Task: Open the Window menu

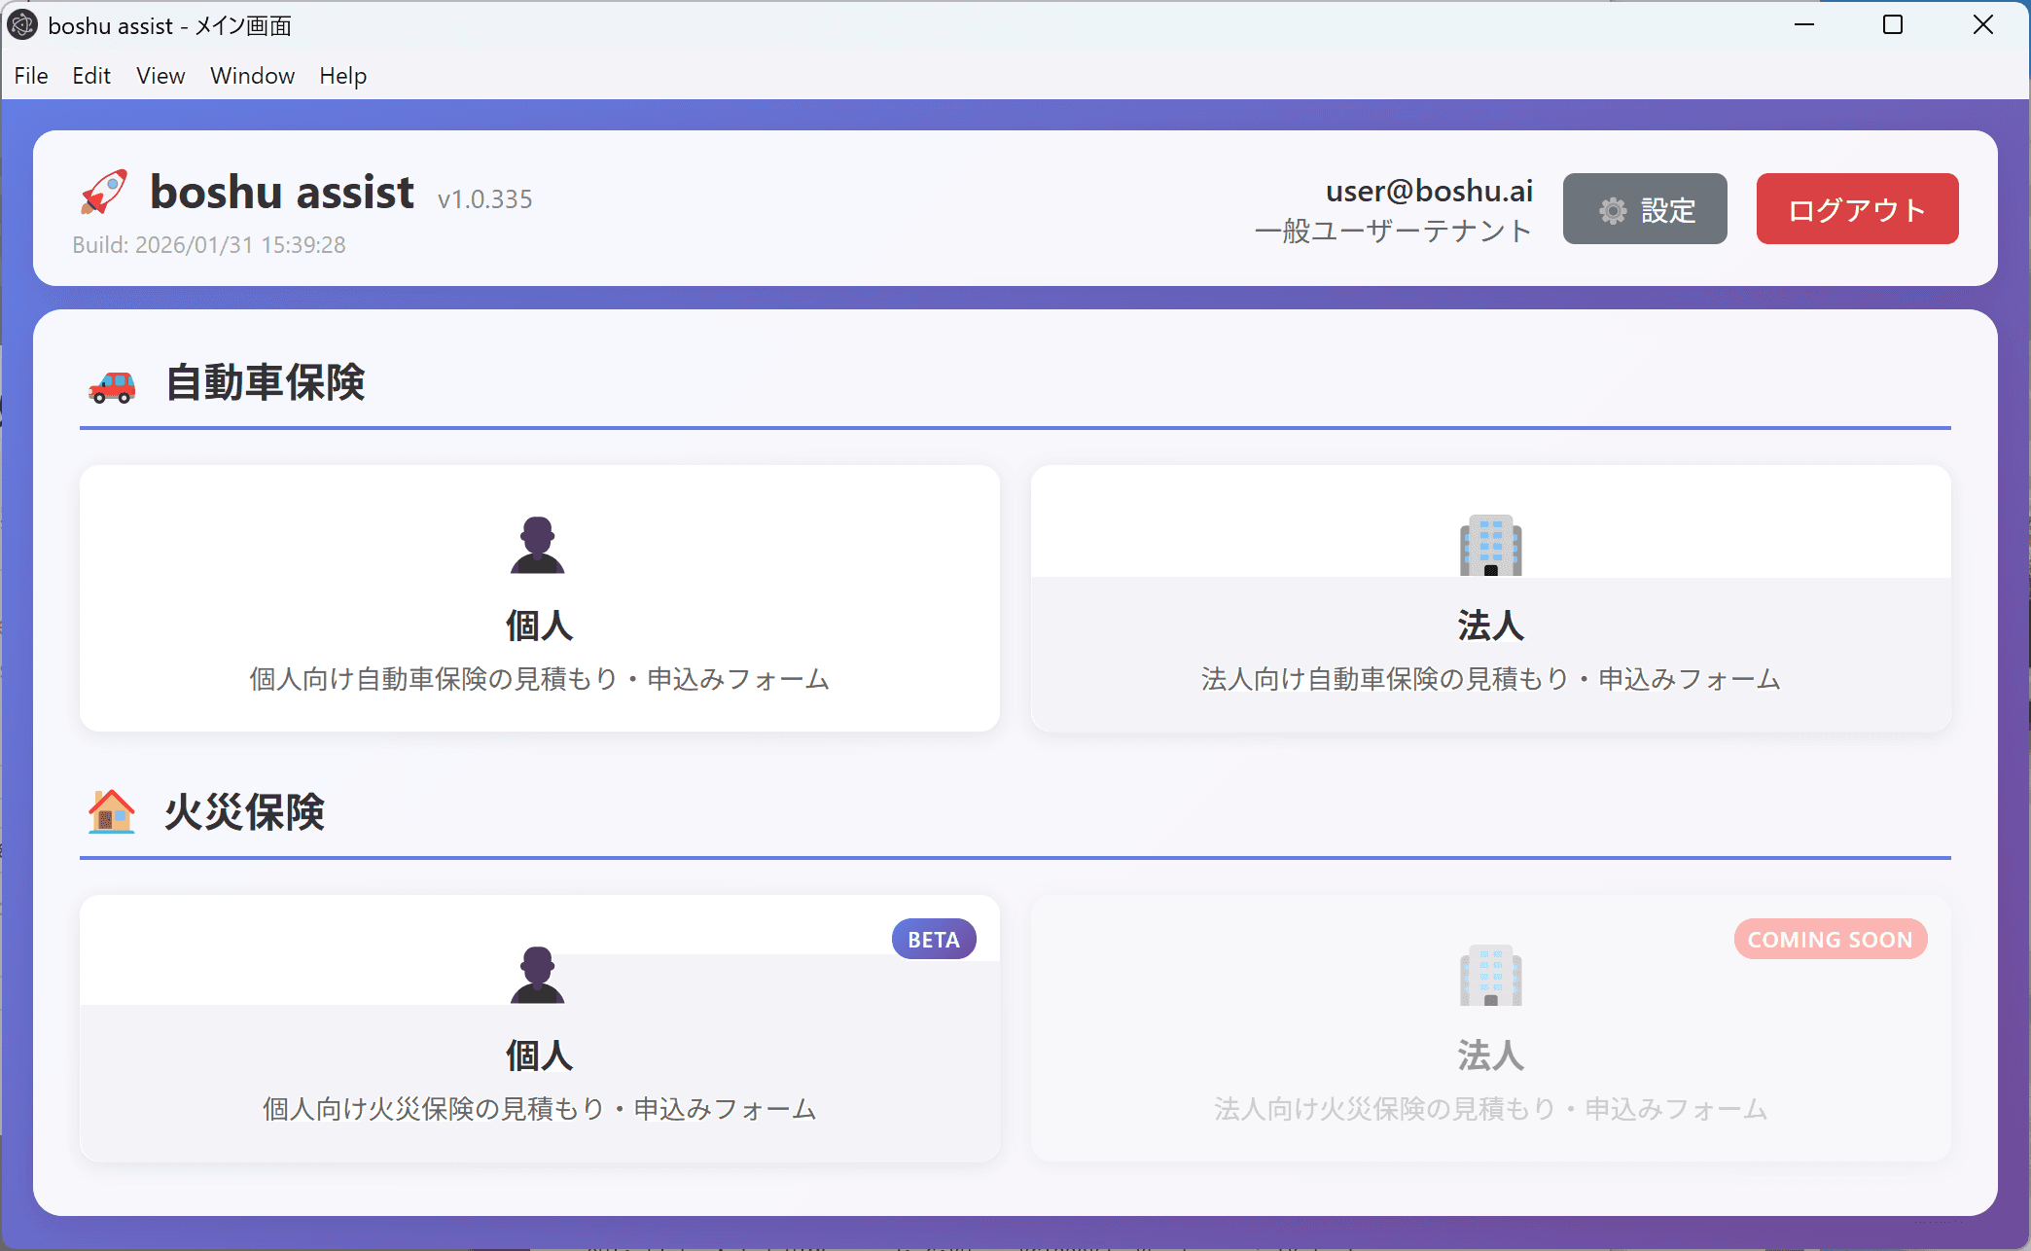Action: coord(251,76)
